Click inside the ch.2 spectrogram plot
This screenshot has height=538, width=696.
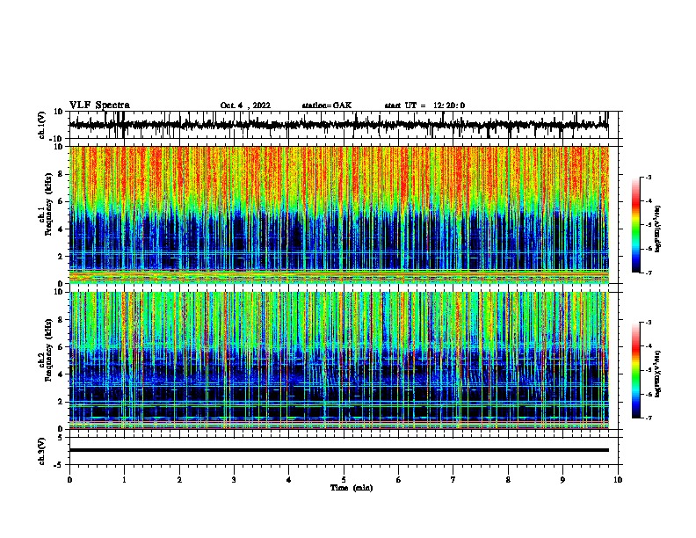click(338, 360)
